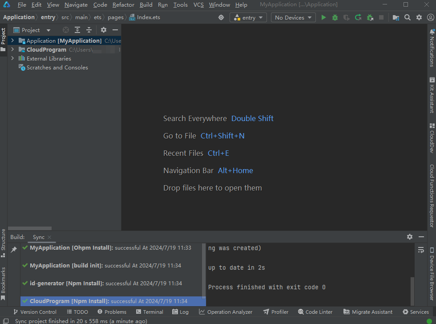Open Search Everywhere magnifier icon
The width and height of the screenshot is (436, 324).
pyautogui.click(x=408, y=17)
